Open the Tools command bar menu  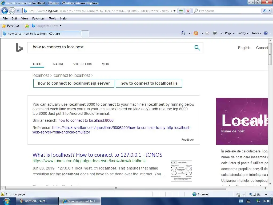256,33
